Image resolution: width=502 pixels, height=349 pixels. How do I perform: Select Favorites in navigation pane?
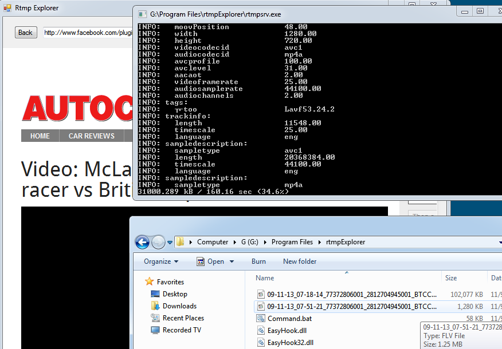(x=170, y=282)
